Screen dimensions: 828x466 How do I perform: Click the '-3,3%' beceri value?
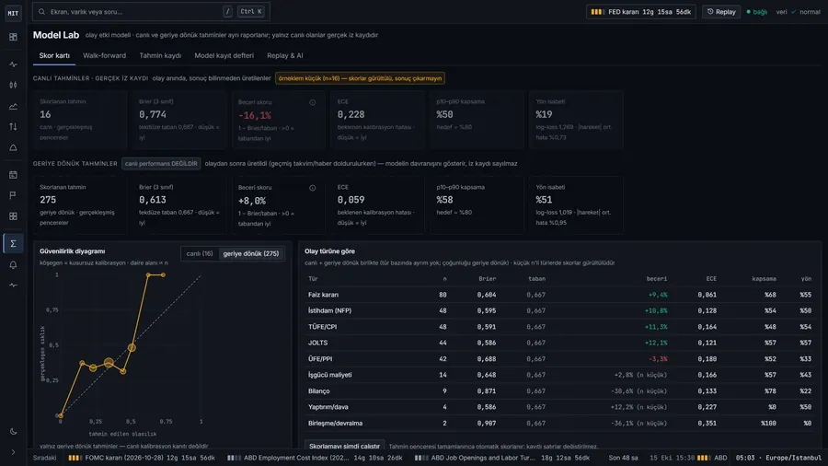(658, 359)
